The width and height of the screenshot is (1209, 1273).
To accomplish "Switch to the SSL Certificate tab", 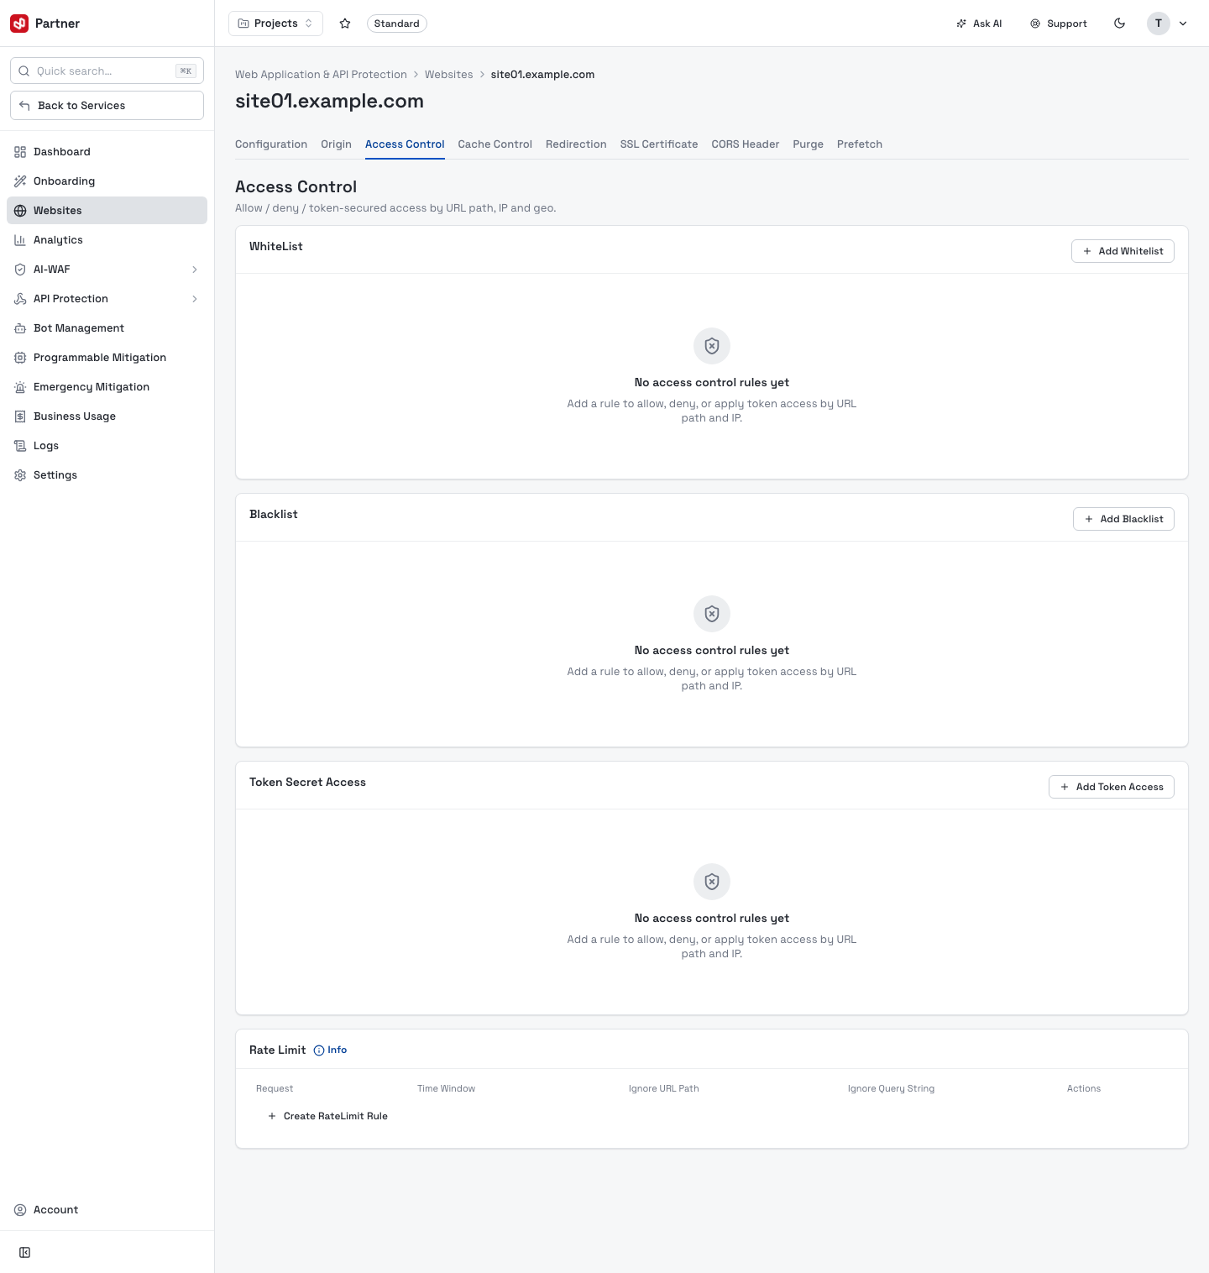I will pyautogui.click(x=659, y=144).
